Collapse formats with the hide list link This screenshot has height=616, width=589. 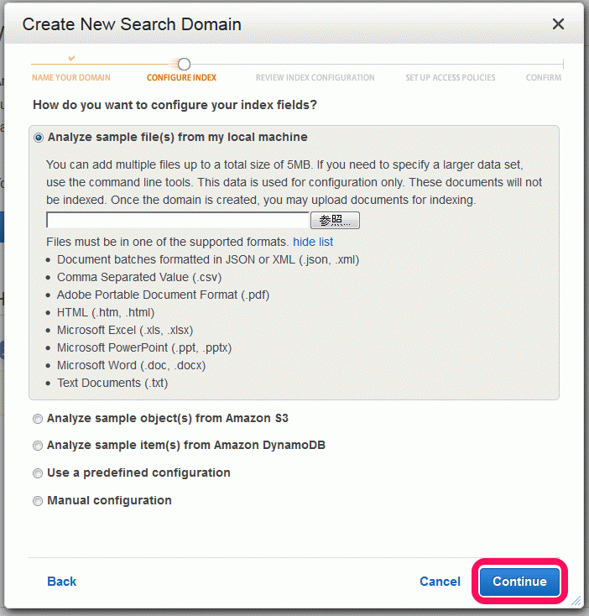313,242
